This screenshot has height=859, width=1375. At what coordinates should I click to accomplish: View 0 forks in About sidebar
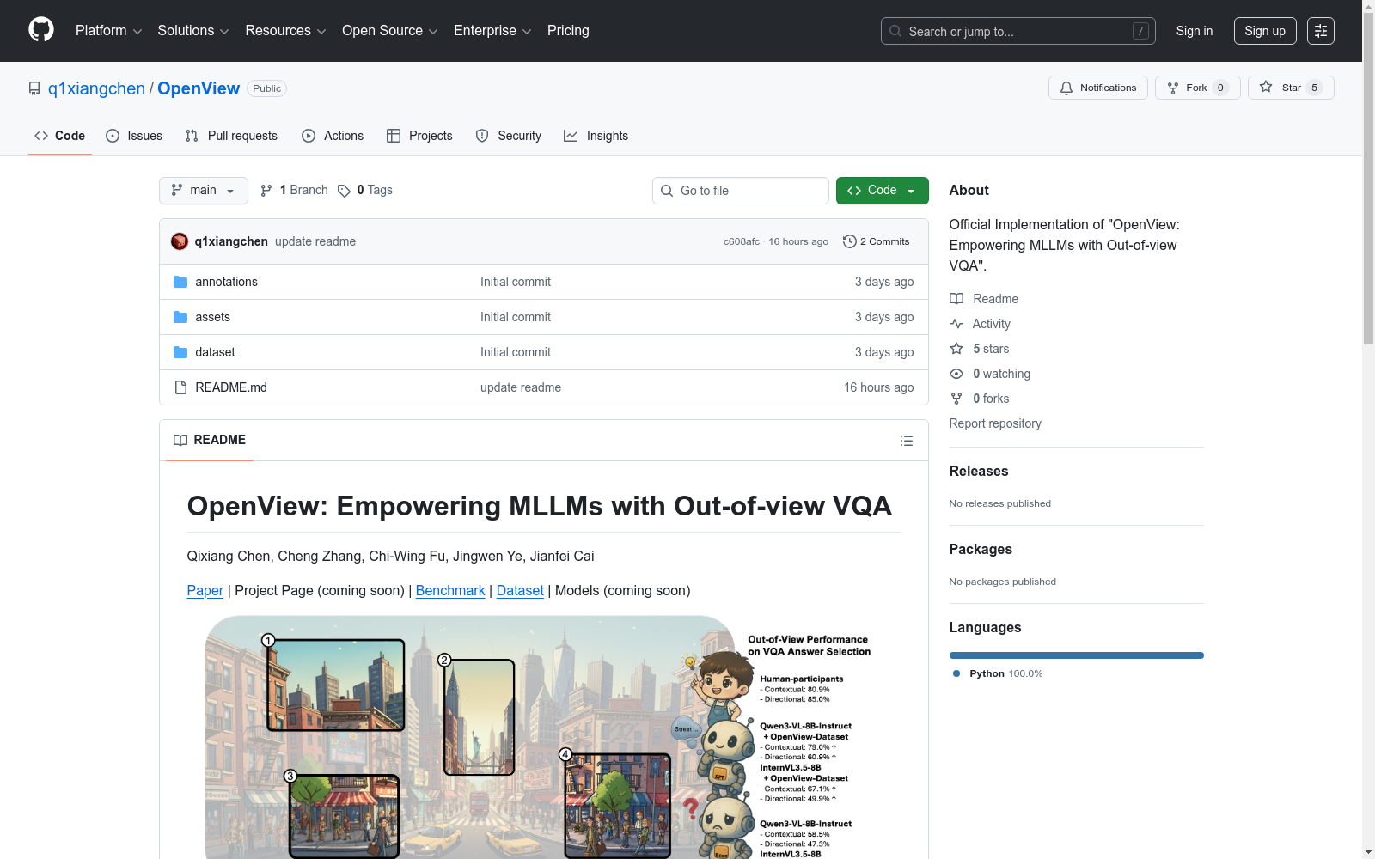point(979,399)
